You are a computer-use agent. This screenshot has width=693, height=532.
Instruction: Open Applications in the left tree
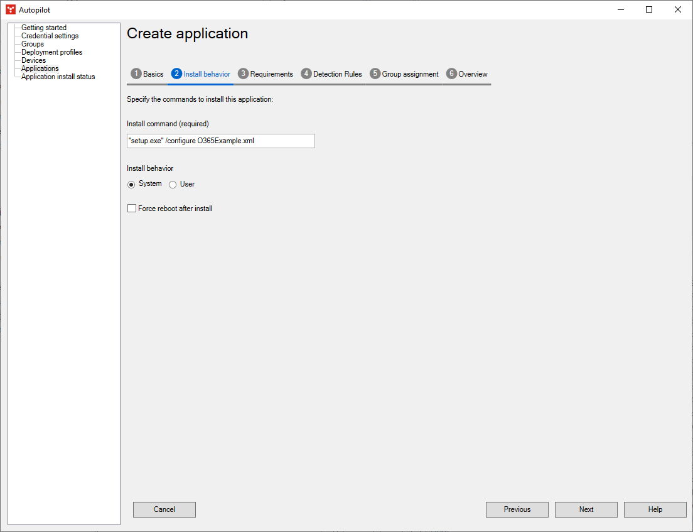40,68
